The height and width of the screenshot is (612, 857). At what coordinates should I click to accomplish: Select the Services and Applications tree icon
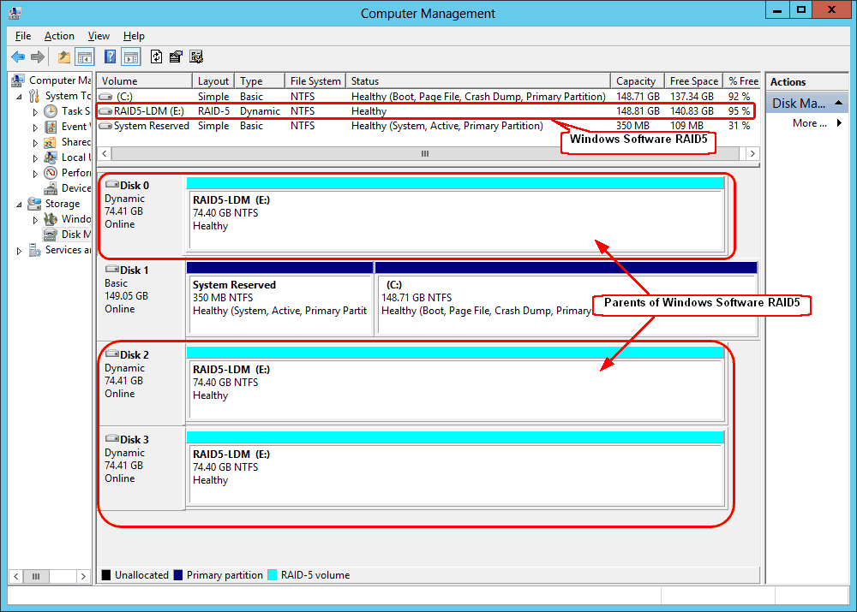(x=34, y=250)
